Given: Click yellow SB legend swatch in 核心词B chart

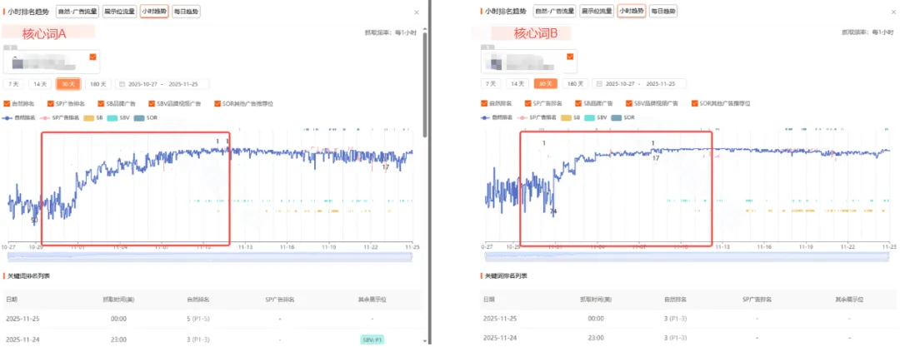Looking at the screenshot, I should pyautogui.click(x=565, y=118).
